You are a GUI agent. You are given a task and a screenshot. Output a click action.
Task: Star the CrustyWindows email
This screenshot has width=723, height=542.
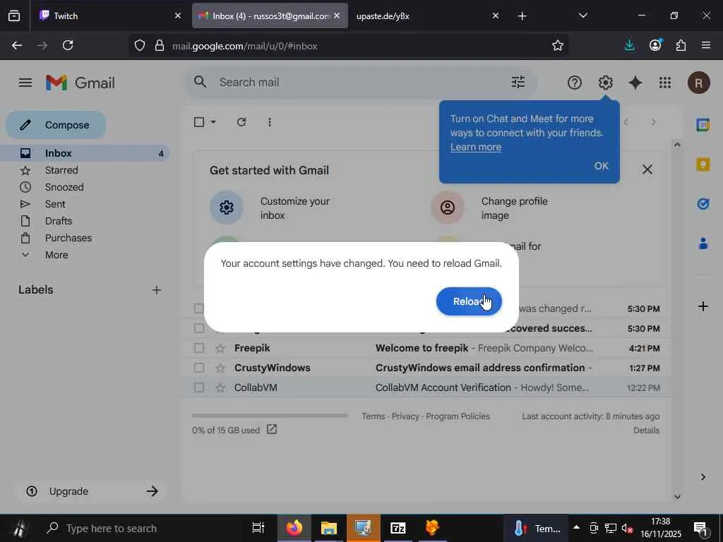(x=220, y=368)
